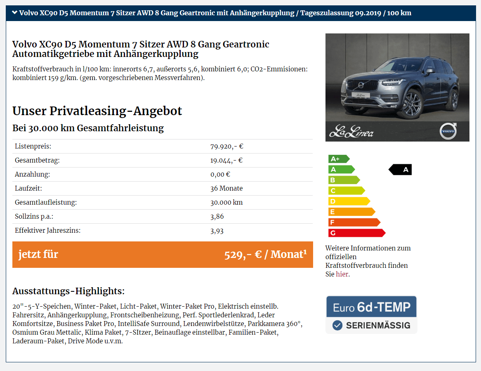Click the mileage value 30.000 km in table
This screenshot has width=481, height=371.
pos(226,203)
